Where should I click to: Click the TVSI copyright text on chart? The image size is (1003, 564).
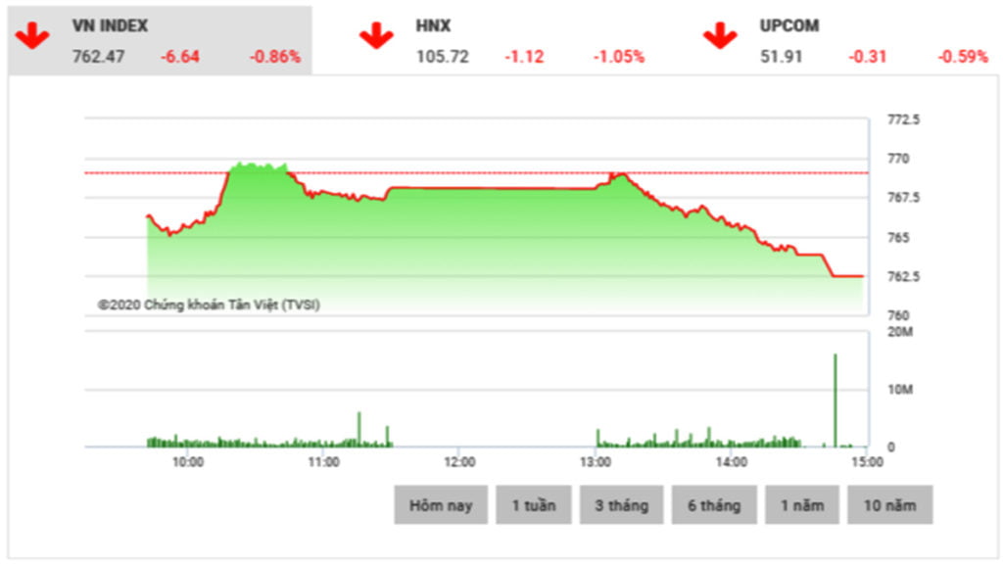click(x=209, y=305)
